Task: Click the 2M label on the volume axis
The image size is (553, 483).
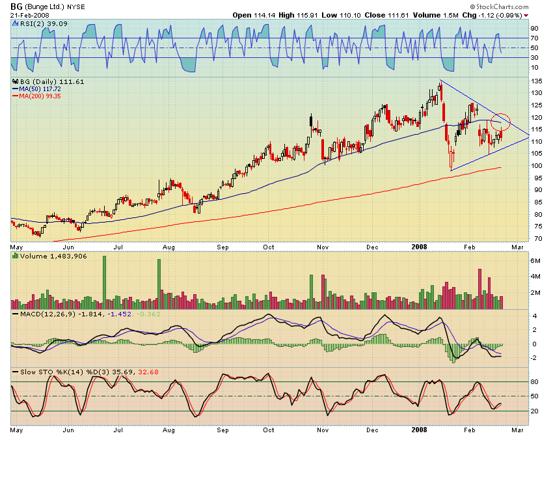Action: pyautogui.click(x=535, y=292)
